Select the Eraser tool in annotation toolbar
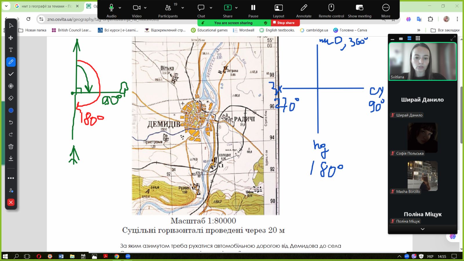Screen dimensions: 464x261 11,98
